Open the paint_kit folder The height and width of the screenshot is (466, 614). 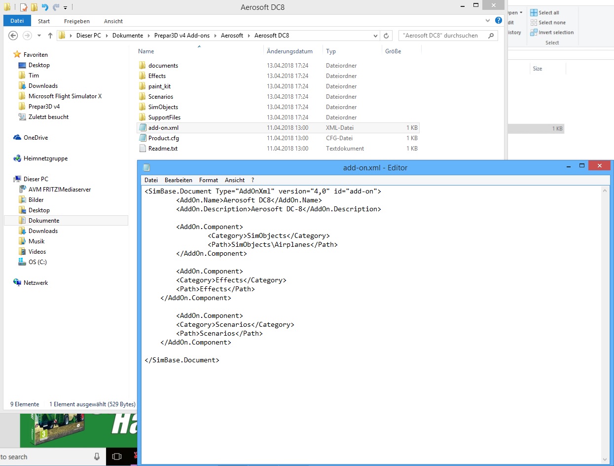pyautogui.click(x=159, y=86)
